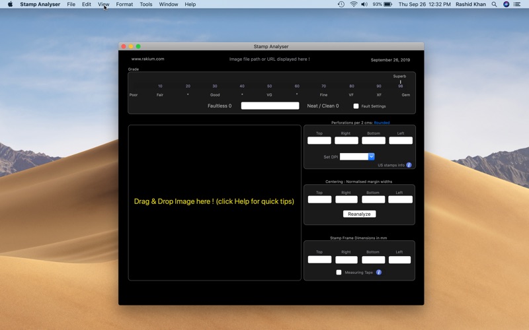
Task: Open Spotlight search
Action: (x=494, y=5)
